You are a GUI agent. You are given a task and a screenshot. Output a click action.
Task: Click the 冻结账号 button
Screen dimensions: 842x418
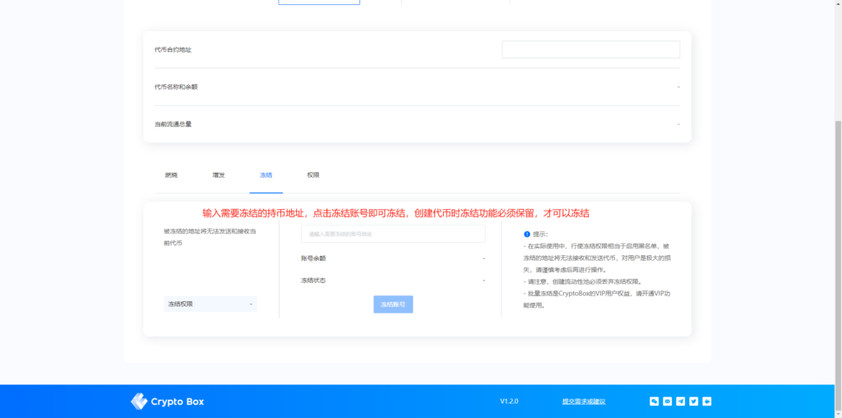393,304
